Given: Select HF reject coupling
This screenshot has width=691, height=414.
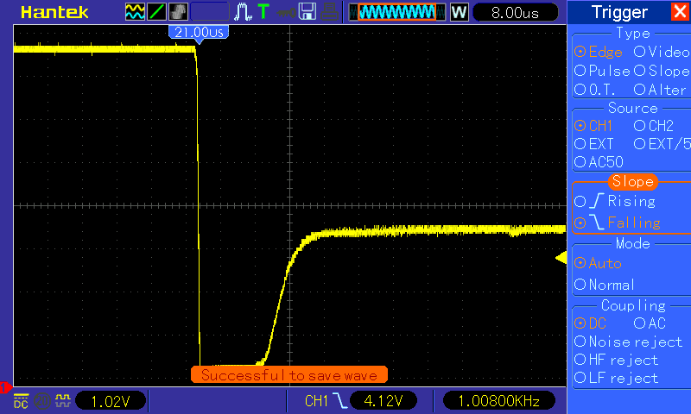Looking at the screenshot, I should point(616,360).
